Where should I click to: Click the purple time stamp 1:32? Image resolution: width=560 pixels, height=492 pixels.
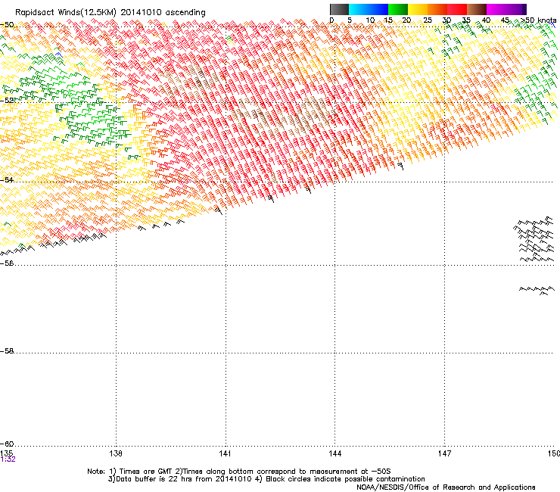coord(8,459)
